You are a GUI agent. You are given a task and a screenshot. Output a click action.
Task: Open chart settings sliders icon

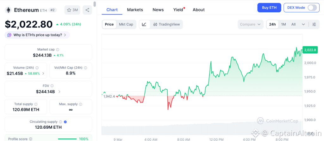point(314,24)
